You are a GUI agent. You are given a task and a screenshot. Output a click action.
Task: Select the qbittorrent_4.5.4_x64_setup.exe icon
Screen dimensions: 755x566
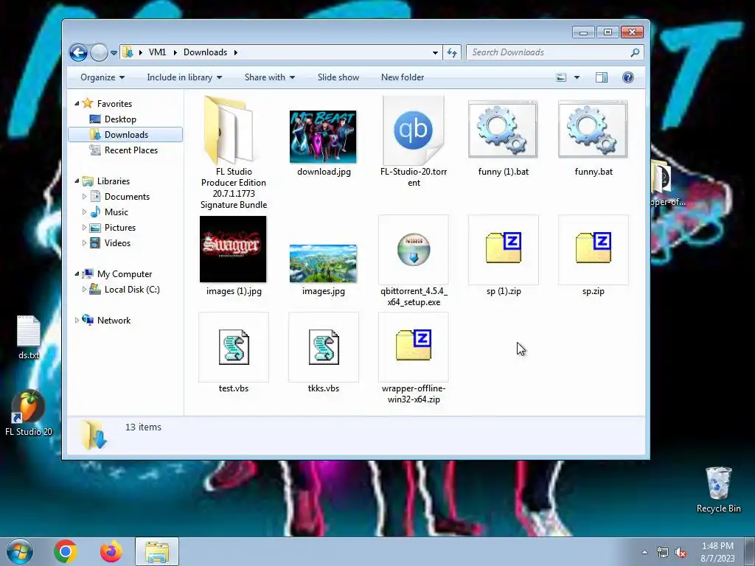pos(413,249)
